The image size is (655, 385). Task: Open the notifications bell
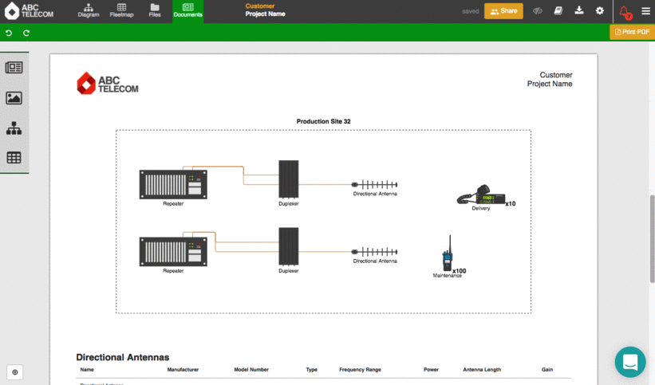625,12
